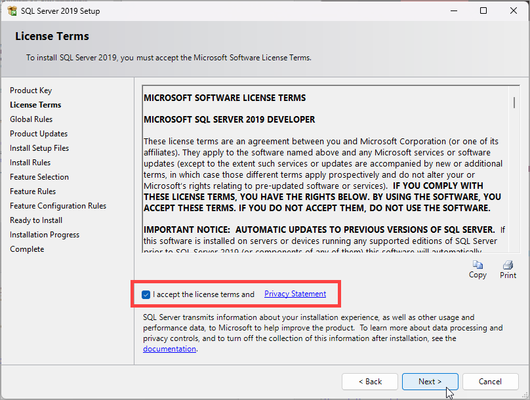
Task: Select the Feature Configuration Rules step
Action: [58, 206]
